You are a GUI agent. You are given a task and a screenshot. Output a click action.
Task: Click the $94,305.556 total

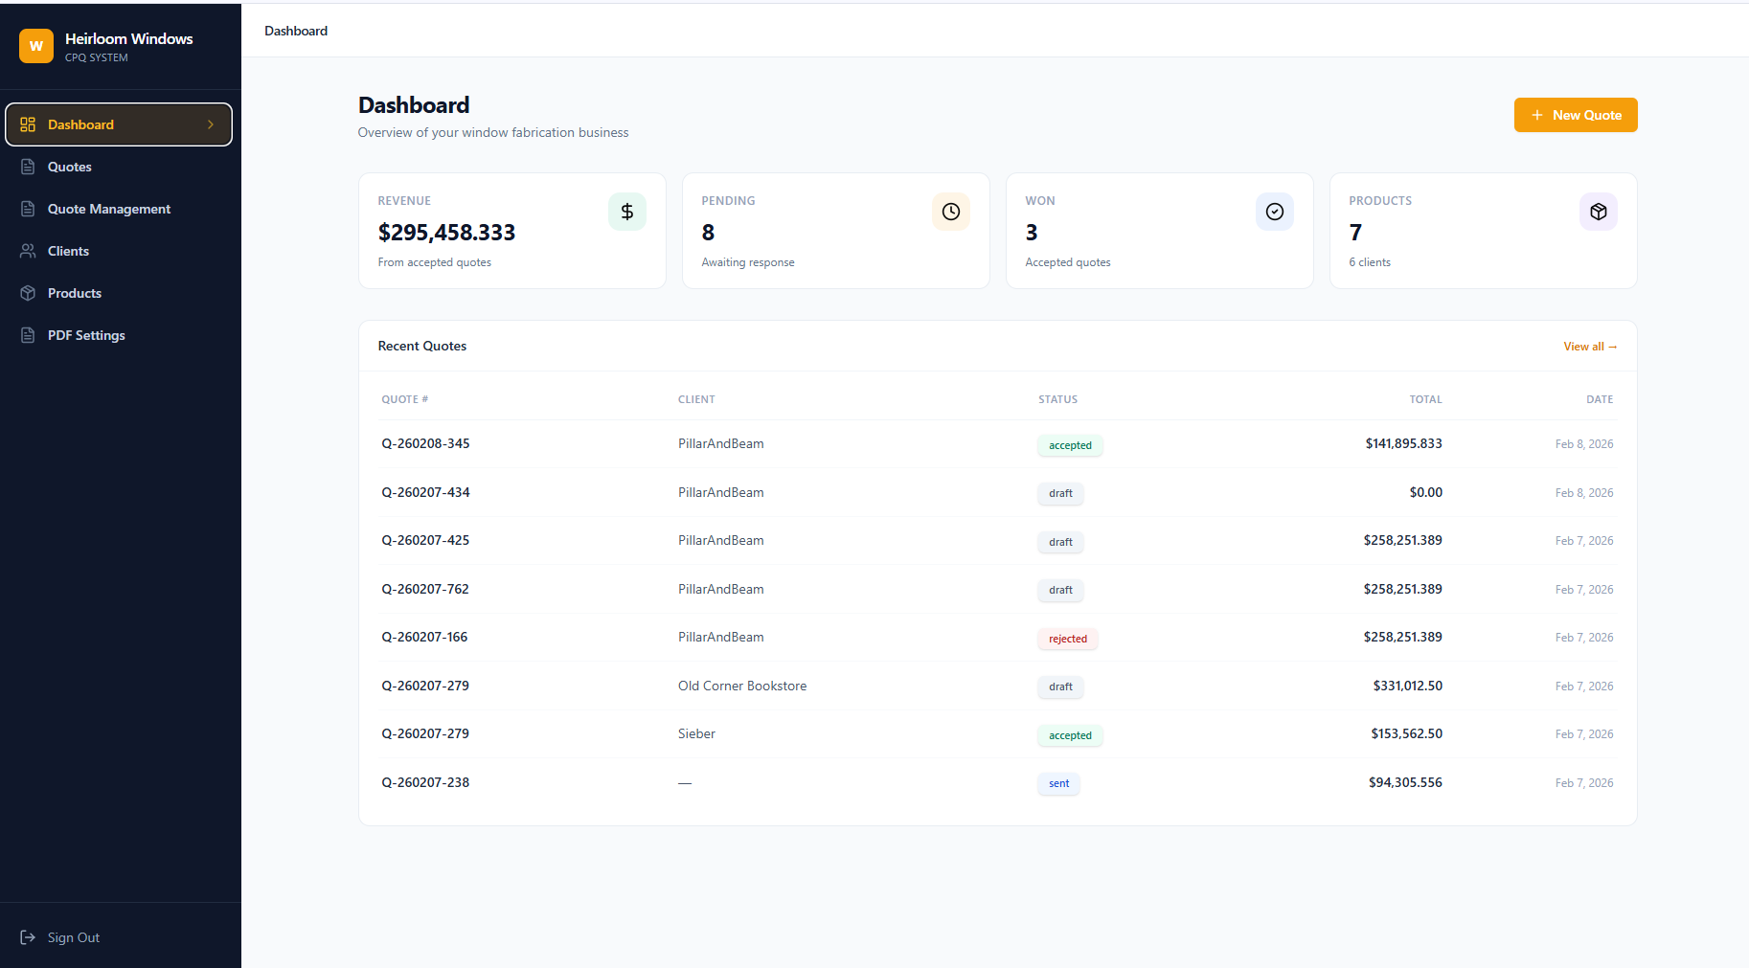[x=1405, y=782]
